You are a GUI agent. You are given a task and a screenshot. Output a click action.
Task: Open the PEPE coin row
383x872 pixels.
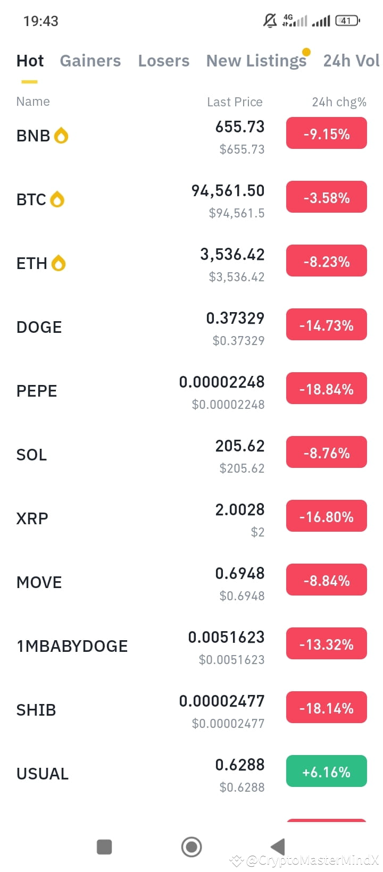(191, 391)
